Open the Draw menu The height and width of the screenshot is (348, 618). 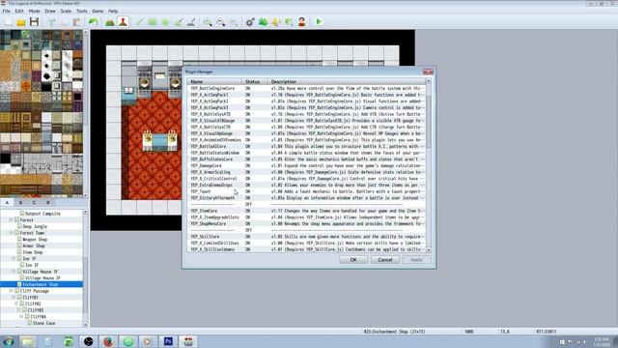[50, 11]
